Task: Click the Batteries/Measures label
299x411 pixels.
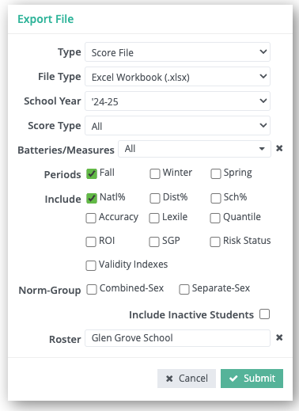Action: 66,150
